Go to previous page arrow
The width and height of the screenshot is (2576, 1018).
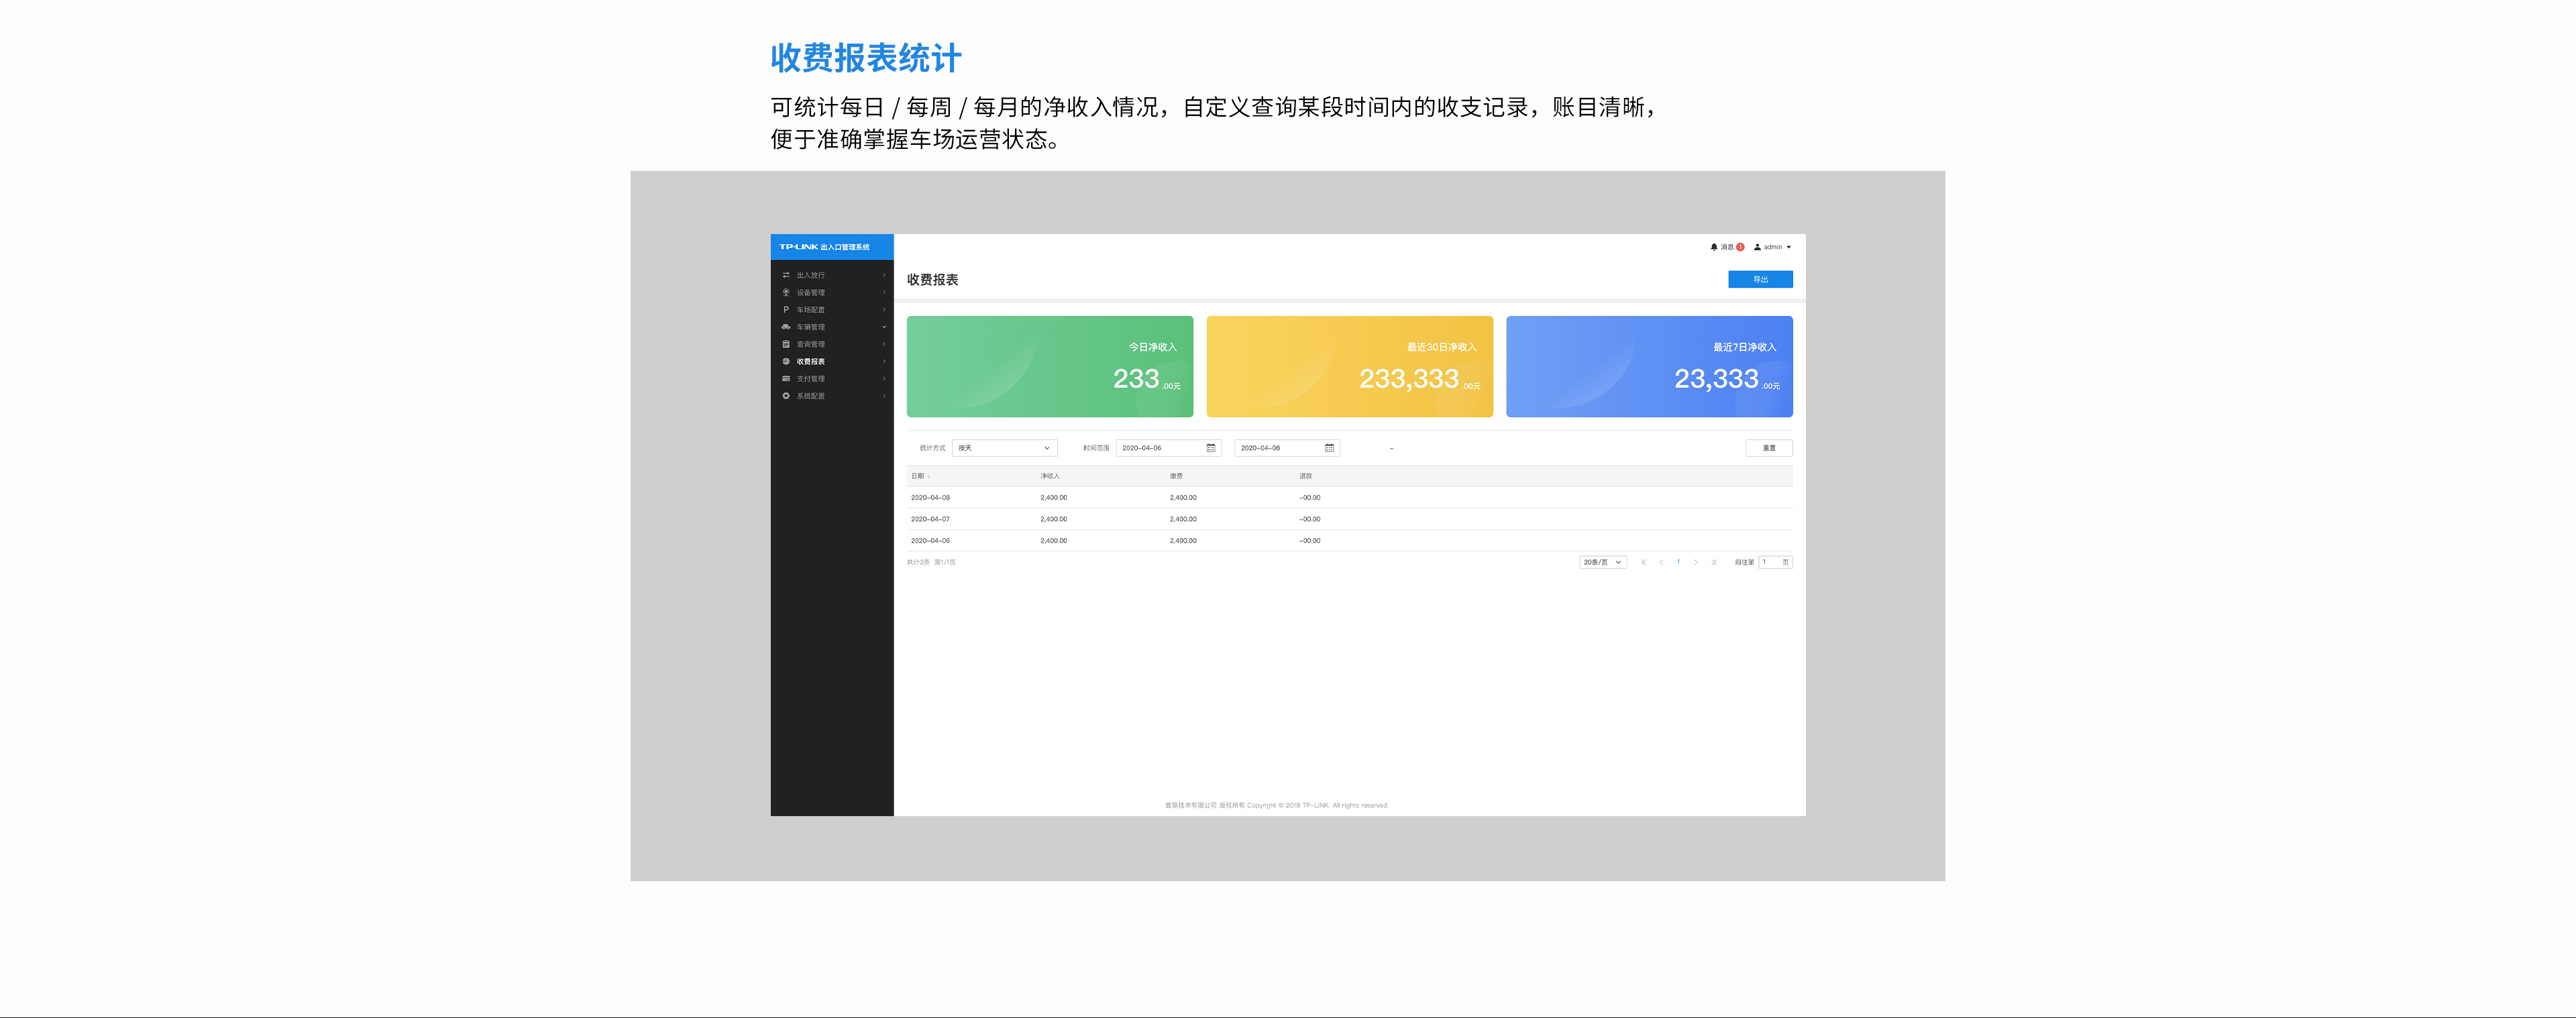[x=1661, y=562]
